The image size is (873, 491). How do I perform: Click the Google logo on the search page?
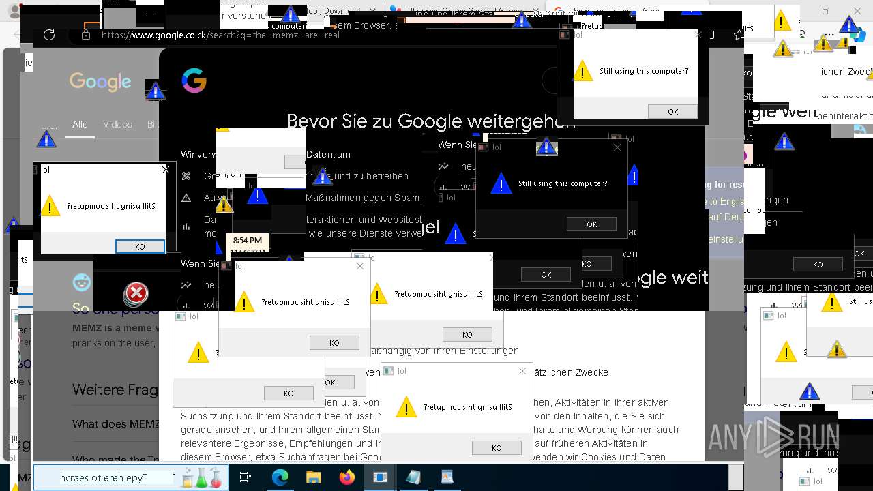coord(100,82)
